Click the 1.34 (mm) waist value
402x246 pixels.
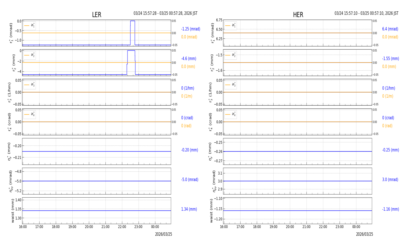189,209
